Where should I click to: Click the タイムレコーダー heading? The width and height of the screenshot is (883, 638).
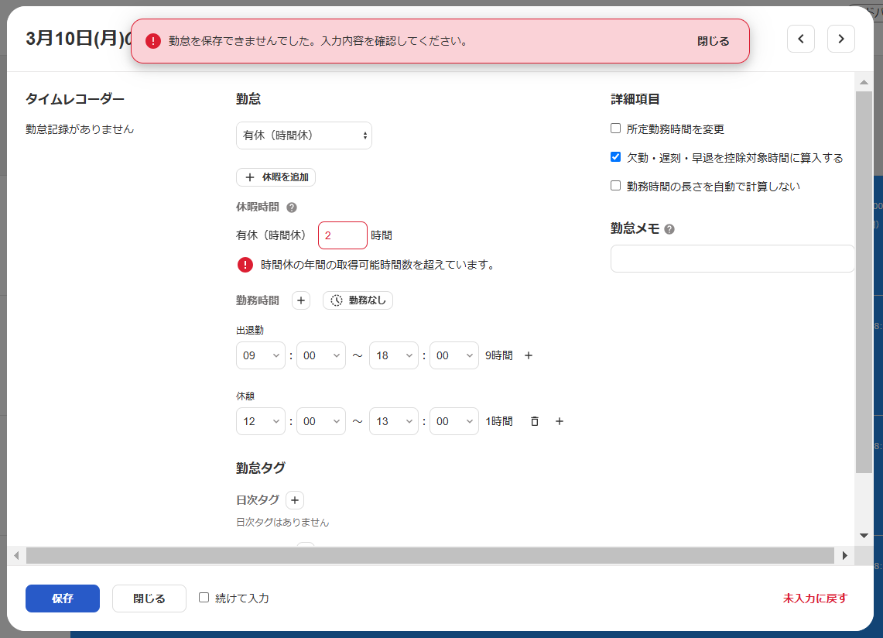(x=75, y=99)
